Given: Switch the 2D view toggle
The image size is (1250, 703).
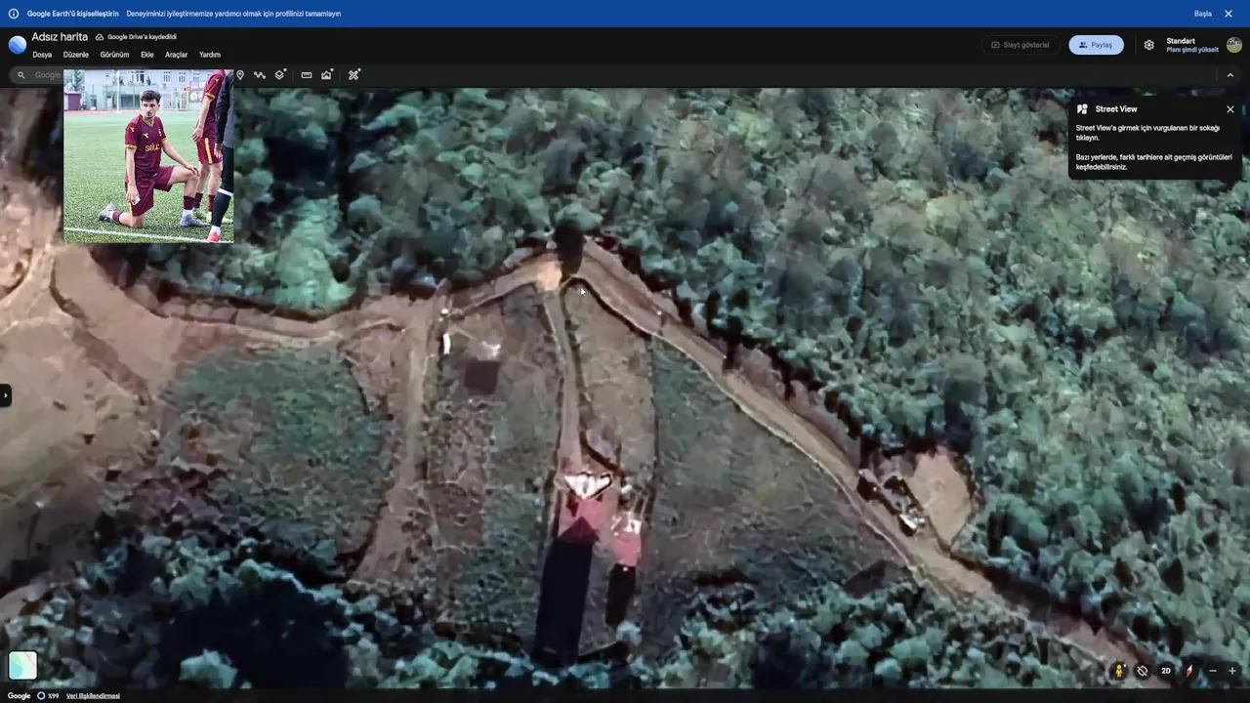Looking at the screenshot, I should click(x=1166, y=671).
